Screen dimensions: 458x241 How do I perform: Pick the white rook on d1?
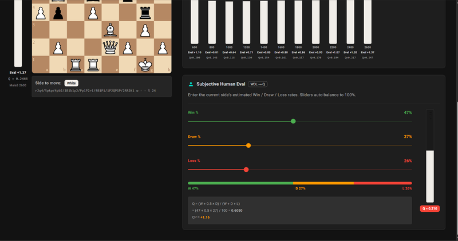point(93,64)
